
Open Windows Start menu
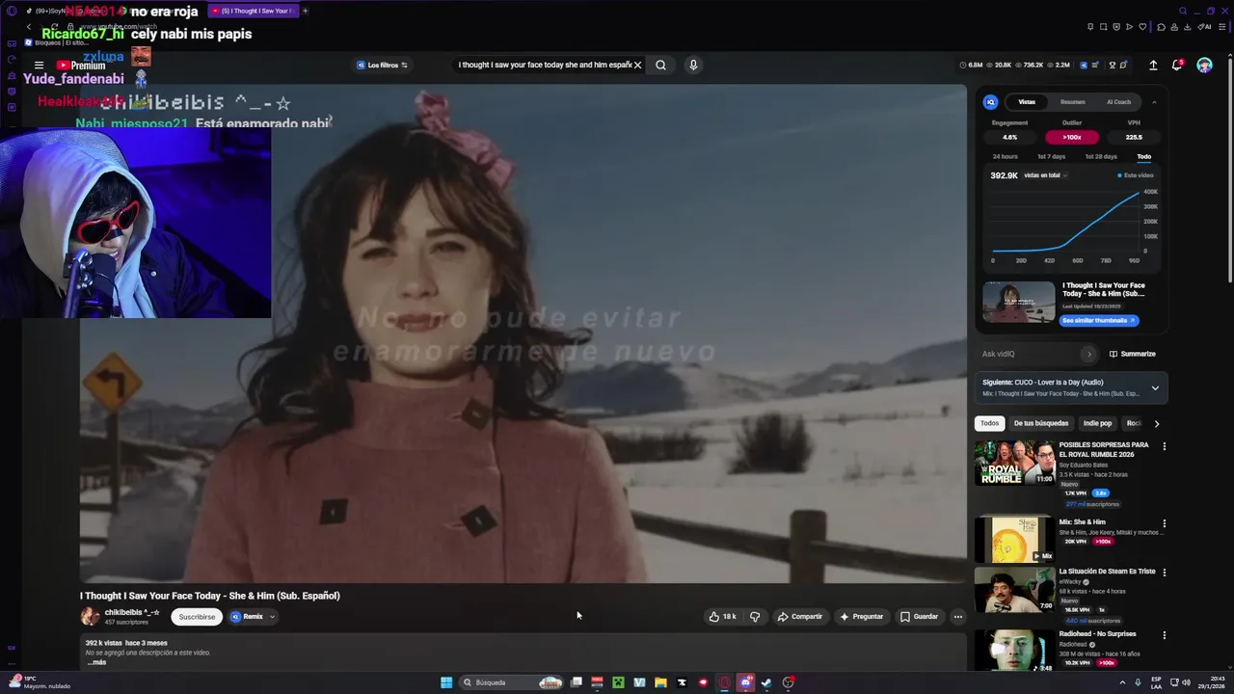pyautogui.click(x=446, y=682)
